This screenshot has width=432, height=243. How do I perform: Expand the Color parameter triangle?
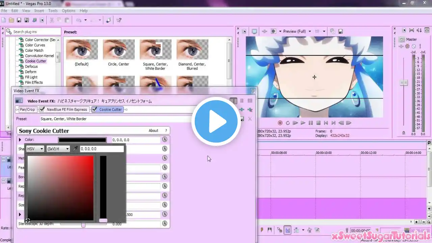click(x=20, y=140)
